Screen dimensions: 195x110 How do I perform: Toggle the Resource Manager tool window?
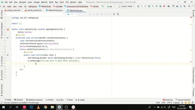click(x=2, y=30)
